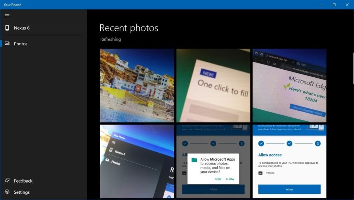
Task: Open the photo of Your Phone app screen
Action: click(137, 161)
